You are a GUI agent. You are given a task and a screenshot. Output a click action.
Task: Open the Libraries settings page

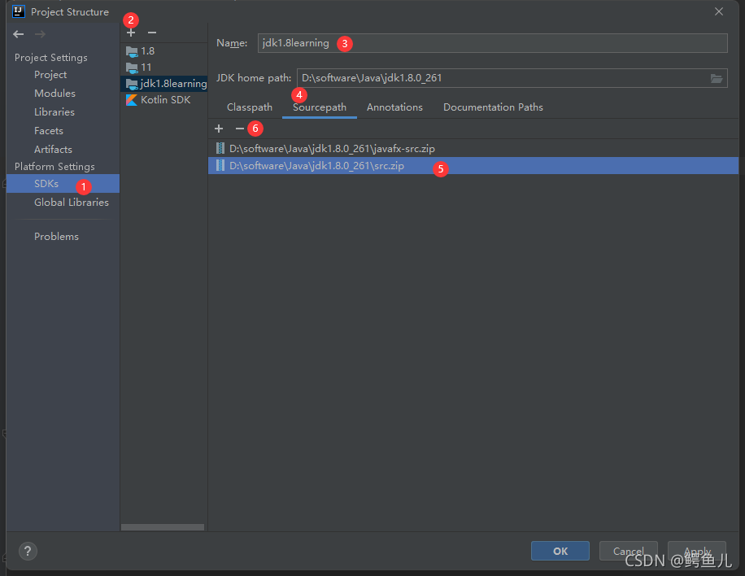point(54,112)
